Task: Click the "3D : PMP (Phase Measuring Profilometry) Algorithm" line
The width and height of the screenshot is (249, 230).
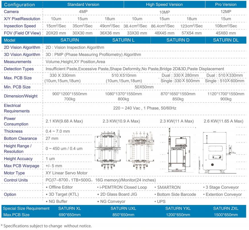Action: point(93,55)
